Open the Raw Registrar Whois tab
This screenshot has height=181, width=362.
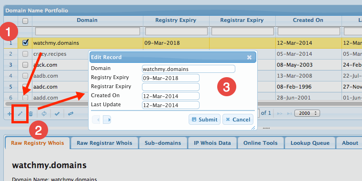pyautogui.click(x=104, y=143)
